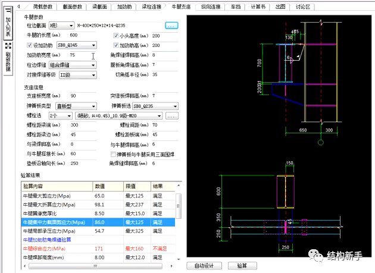375x273 pixels.
Task: Open the 柱边焊缝 组合焊缝 dropdown
Action: [x=73, y=65]
